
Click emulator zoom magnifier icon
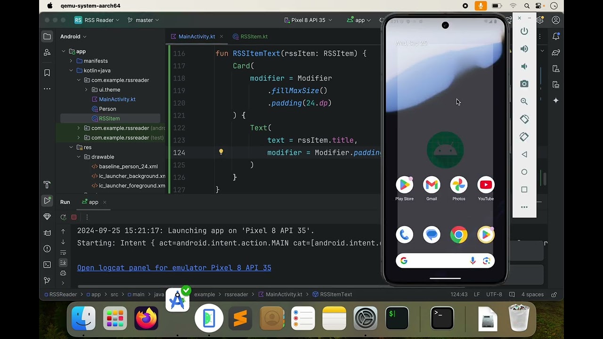524,101
